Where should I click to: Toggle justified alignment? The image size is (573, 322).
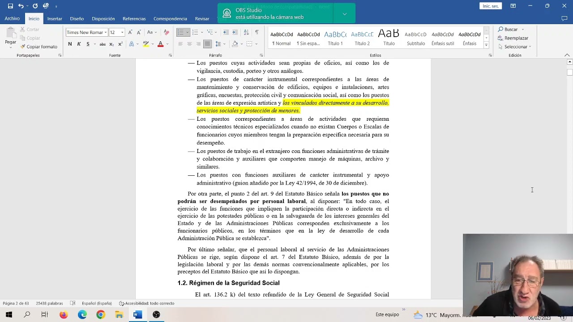207,44
